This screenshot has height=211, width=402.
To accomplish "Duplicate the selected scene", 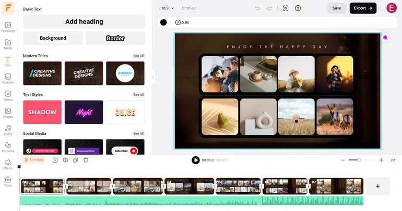I will tap(75, 160).
